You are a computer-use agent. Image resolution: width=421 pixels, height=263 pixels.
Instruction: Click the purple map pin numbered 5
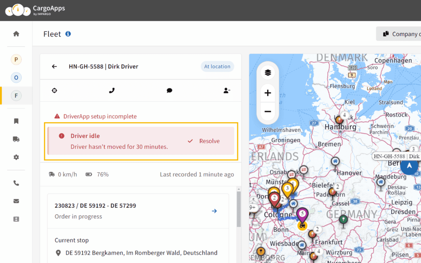click(x=303, y=214)
